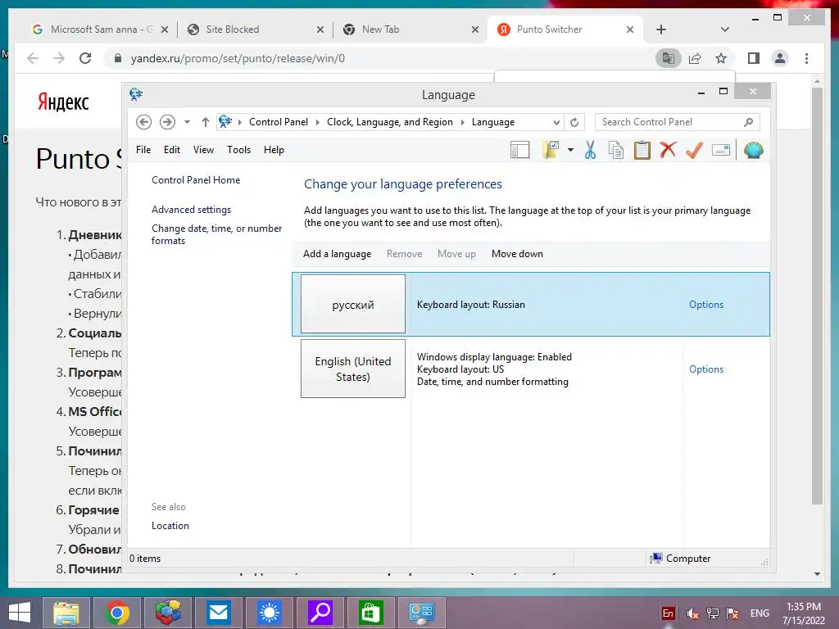Screen dimensions: 839x629
Task: Open File Explorer from the taskbar
Action: tap(66, 613)
